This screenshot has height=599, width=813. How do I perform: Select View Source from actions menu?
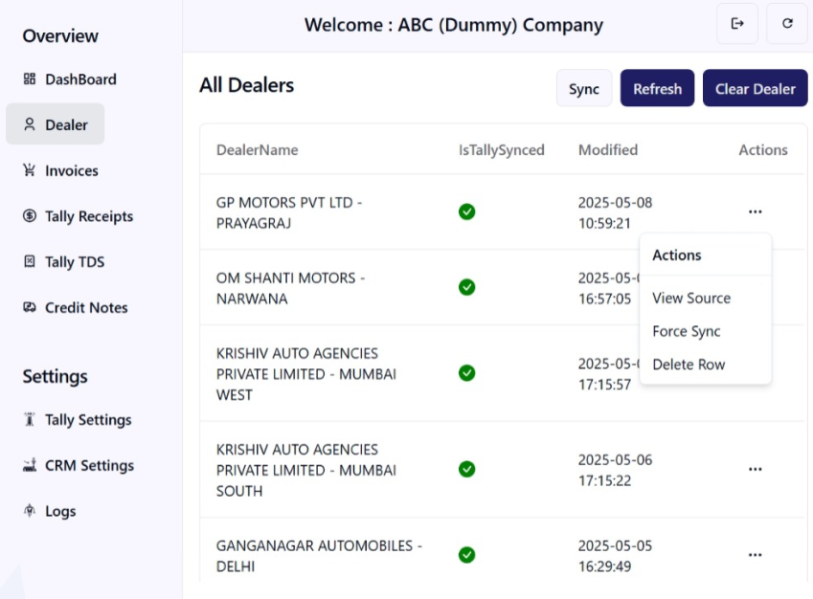pos(691,299)
